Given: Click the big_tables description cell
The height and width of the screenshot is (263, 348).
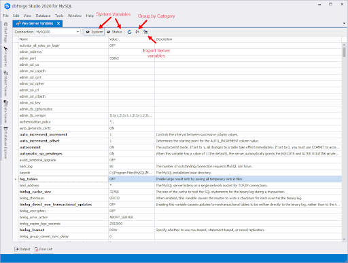Looking at the screenshot, I should point(248,179).
